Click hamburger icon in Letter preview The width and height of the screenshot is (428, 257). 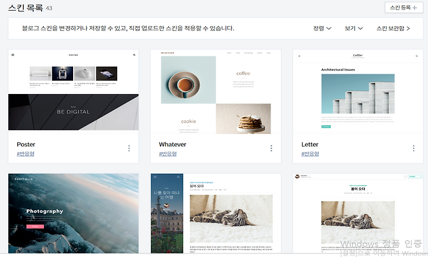299,56
